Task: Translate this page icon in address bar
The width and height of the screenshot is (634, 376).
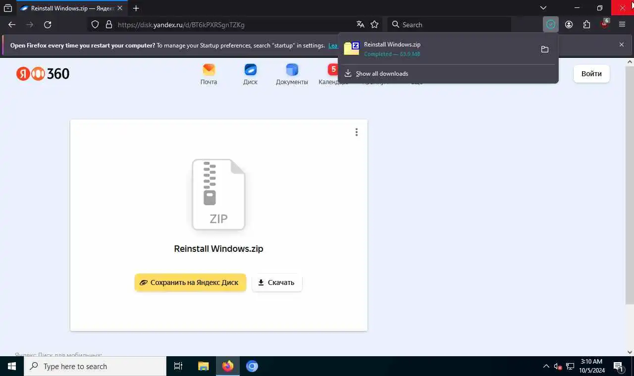Action: pyautogui.click(x=361, y=25)
